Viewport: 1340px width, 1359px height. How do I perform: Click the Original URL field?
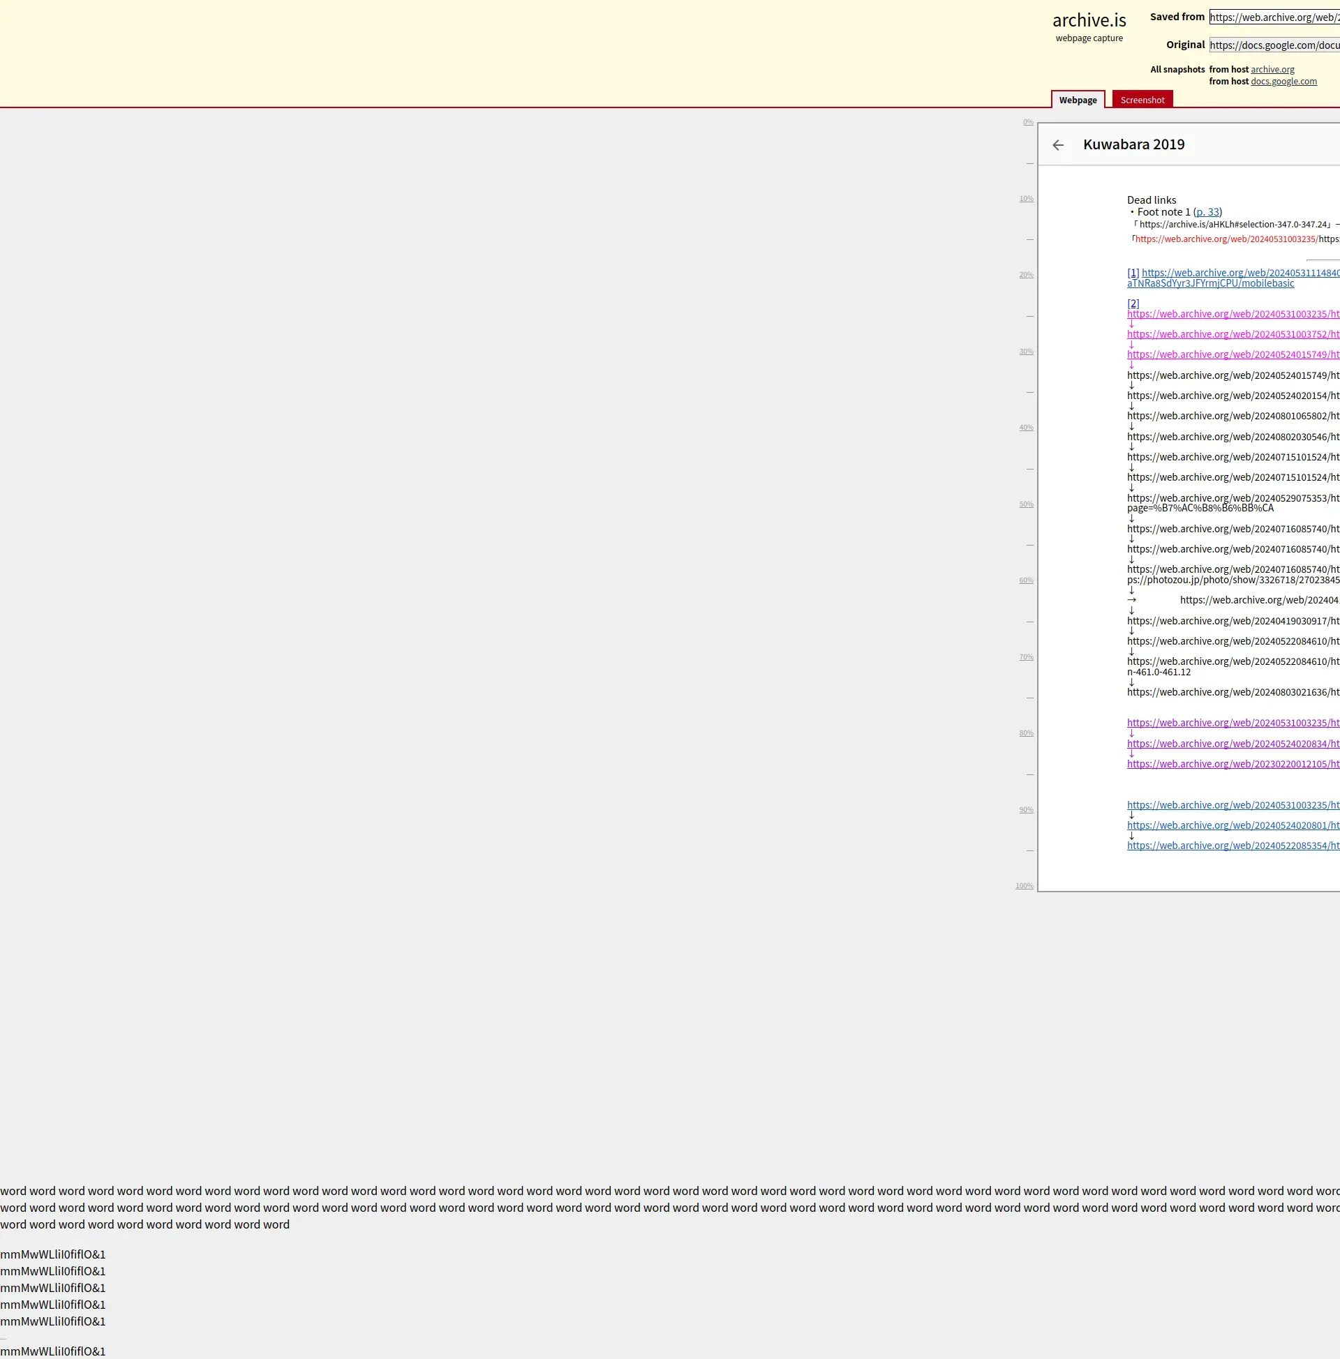[1274, 45]
